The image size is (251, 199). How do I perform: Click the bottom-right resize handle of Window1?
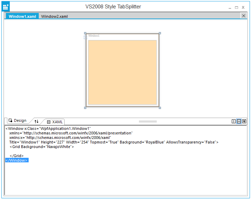(x=160, y=108)
